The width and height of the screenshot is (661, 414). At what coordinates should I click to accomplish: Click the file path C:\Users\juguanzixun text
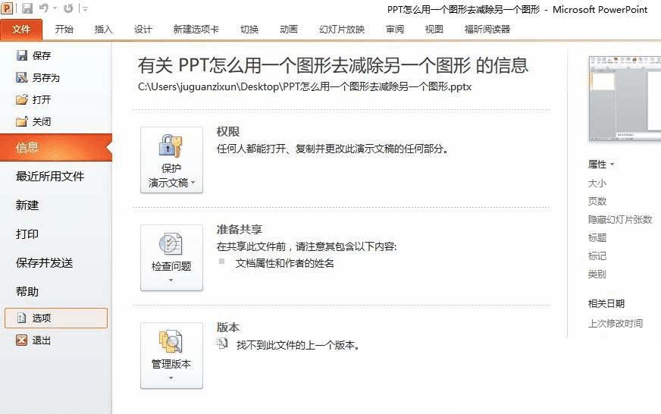(305, 87)
